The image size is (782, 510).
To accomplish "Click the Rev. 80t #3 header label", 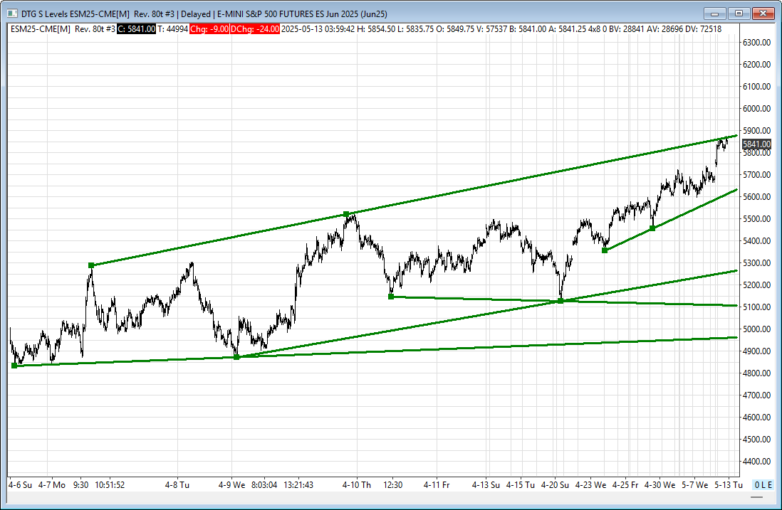I will click(95, 29).
